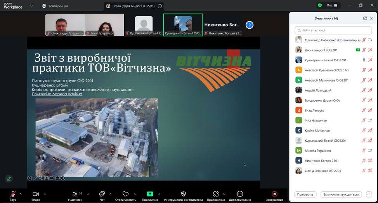Screen dimensions: 378x203
Task: Open the Чат panel
Action: [x=102, y=196]
